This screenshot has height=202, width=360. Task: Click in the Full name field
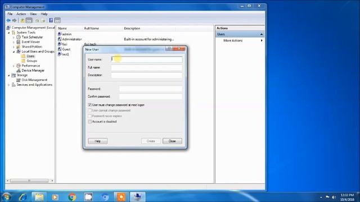tap(147, 67)
